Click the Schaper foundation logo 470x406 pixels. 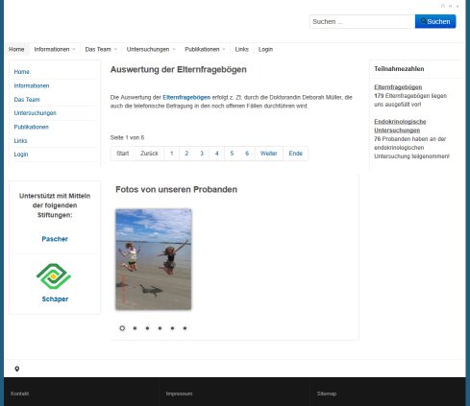tap(54, 276)
